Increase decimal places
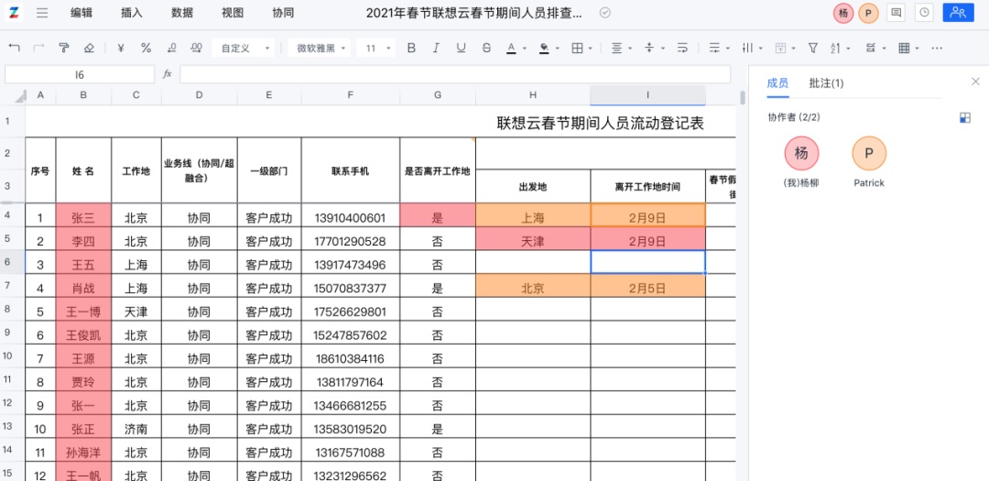Screen dimensions: 989x481 pos(196,48)
